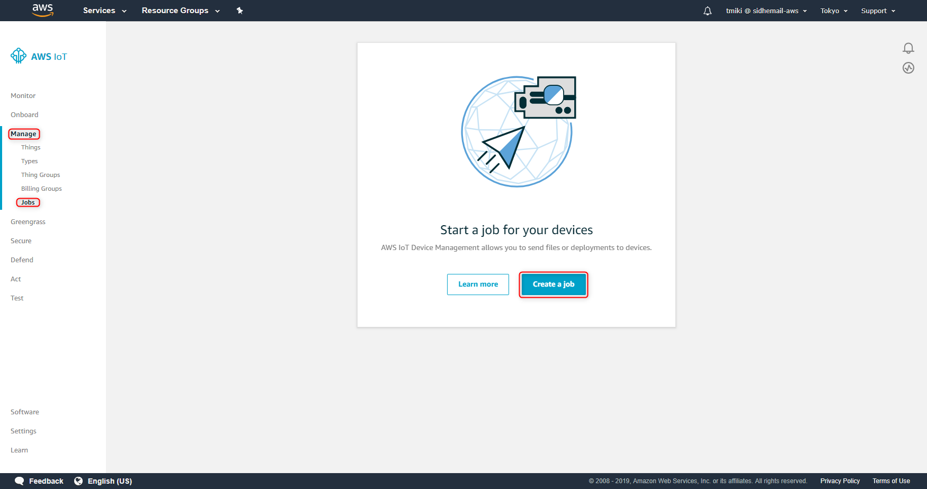Image resolution: width=927 pixels, height=489 pixels.
Task: Open Learn in the sidebar
Action: coord(19,450)
